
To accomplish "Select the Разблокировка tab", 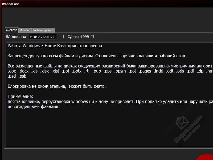I will coord(43,30).
